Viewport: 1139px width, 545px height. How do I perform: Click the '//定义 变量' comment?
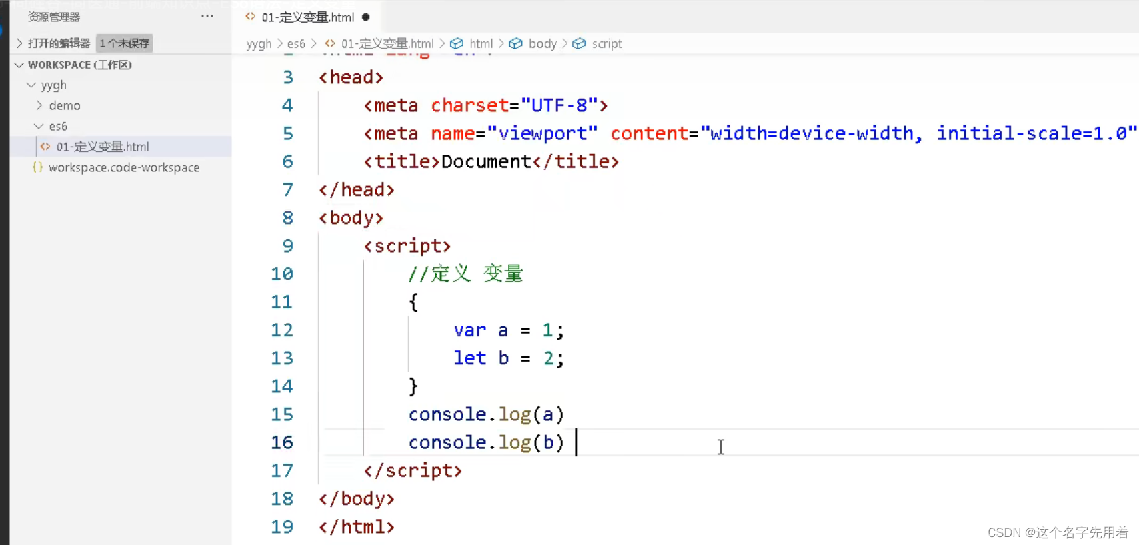[x=466, y=274]
